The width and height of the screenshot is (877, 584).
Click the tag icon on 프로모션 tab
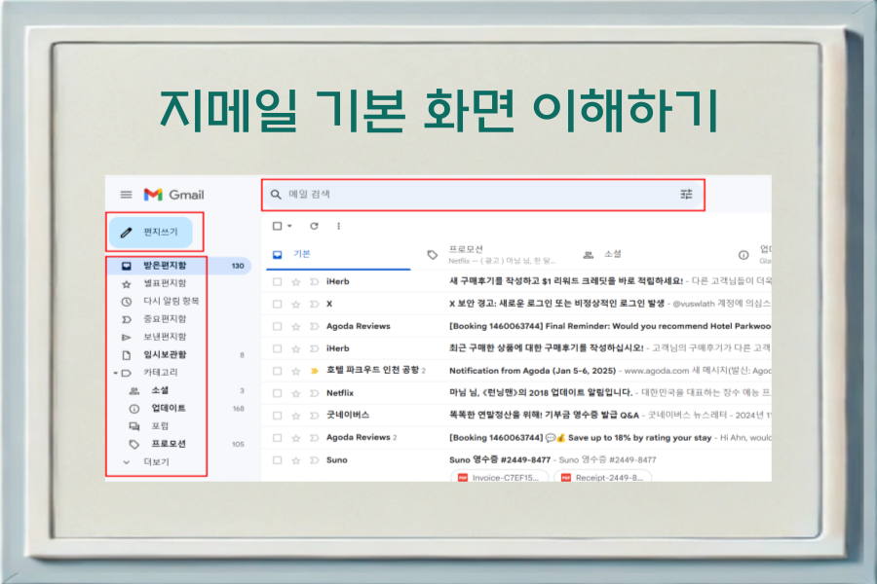click(433, 255)
